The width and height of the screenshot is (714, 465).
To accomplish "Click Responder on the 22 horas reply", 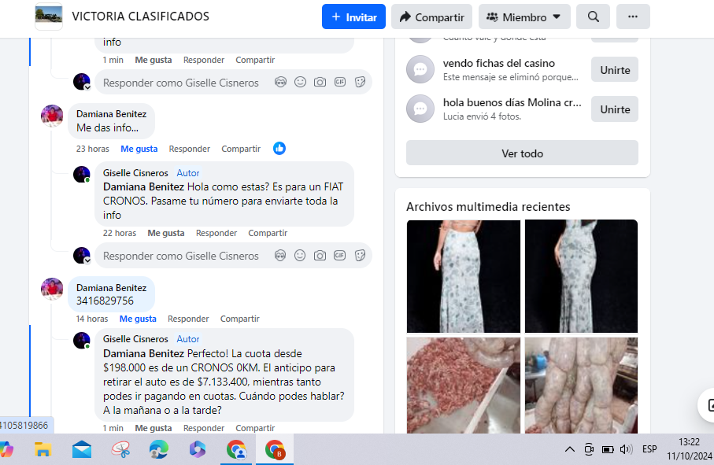I will point(216,233).
